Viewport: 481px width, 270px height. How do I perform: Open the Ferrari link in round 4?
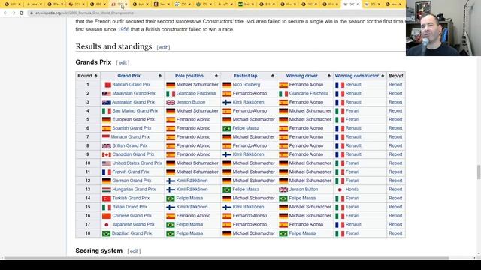click(352, 111)
